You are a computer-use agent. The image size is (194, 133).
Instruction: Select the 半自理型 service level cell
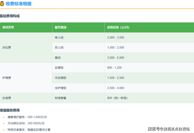(60, 78)
